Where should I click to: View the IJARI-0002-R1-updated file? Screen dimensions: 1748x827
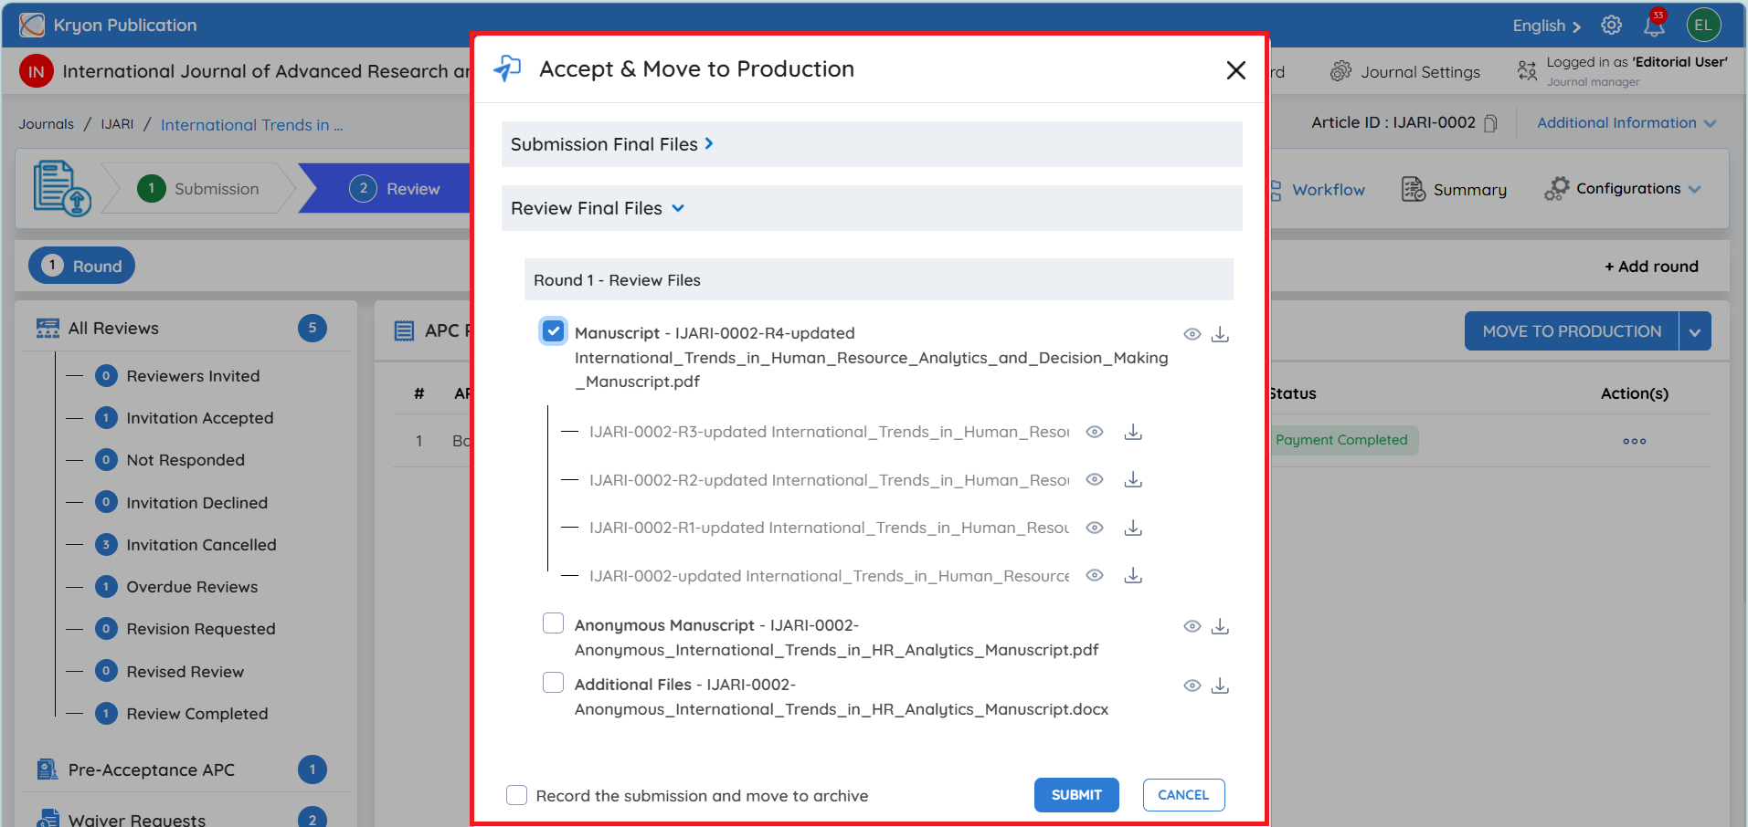pyautogui.click(x=1095, y=528)
